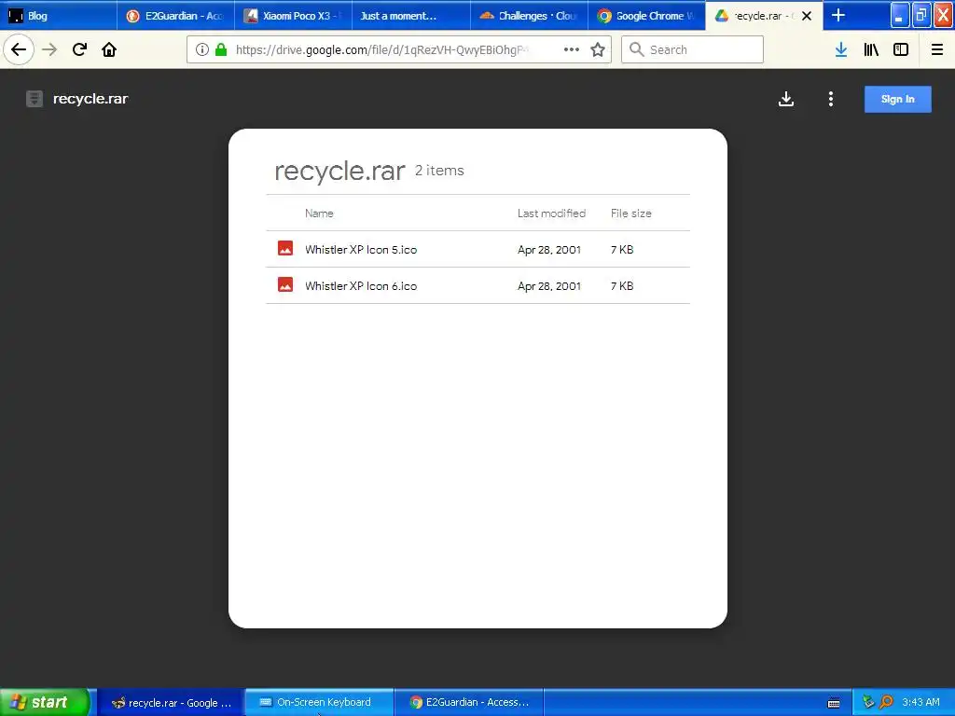Click the image icon for Whistler XP Icon 5.ico

[285, 248]
